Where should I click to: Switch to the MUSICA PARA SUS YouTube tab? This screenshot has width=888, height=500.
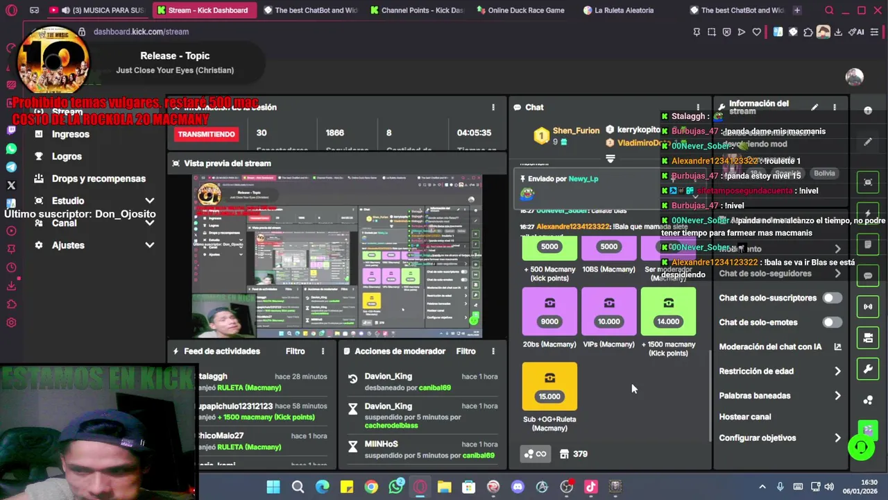[x=97, y=10]
